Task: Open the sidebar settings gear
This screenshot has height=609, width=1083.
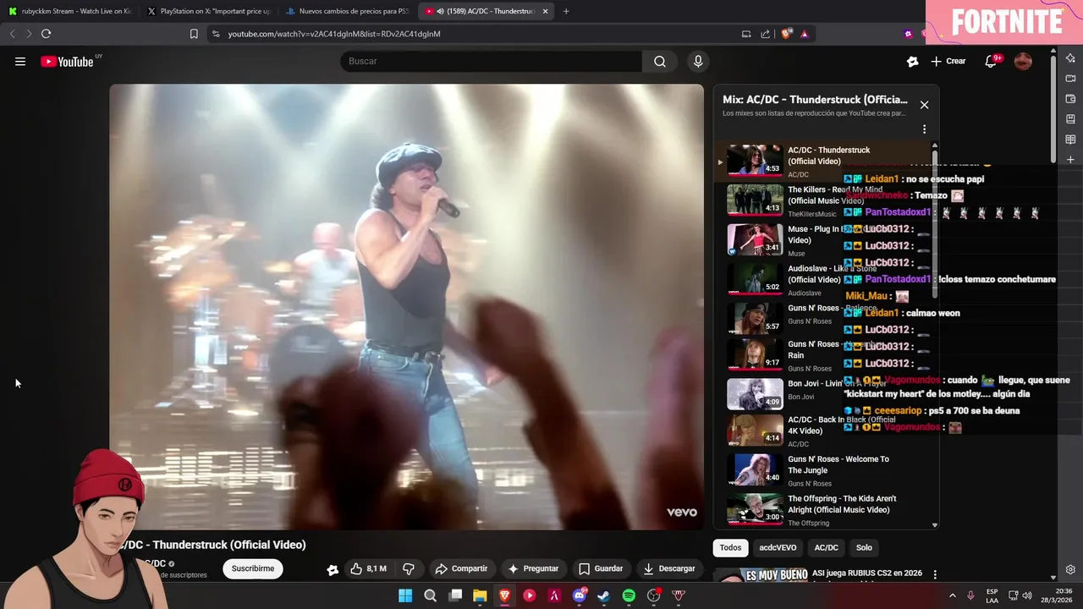Action: [x=1070, y=569]
